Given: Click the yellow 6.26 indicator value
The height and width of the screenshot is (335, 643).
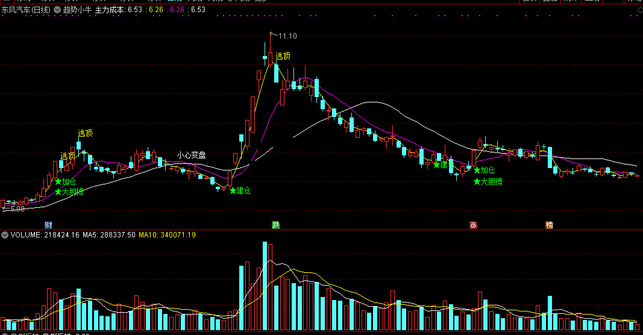Looking at the screenshot, I should click(156, 10).
